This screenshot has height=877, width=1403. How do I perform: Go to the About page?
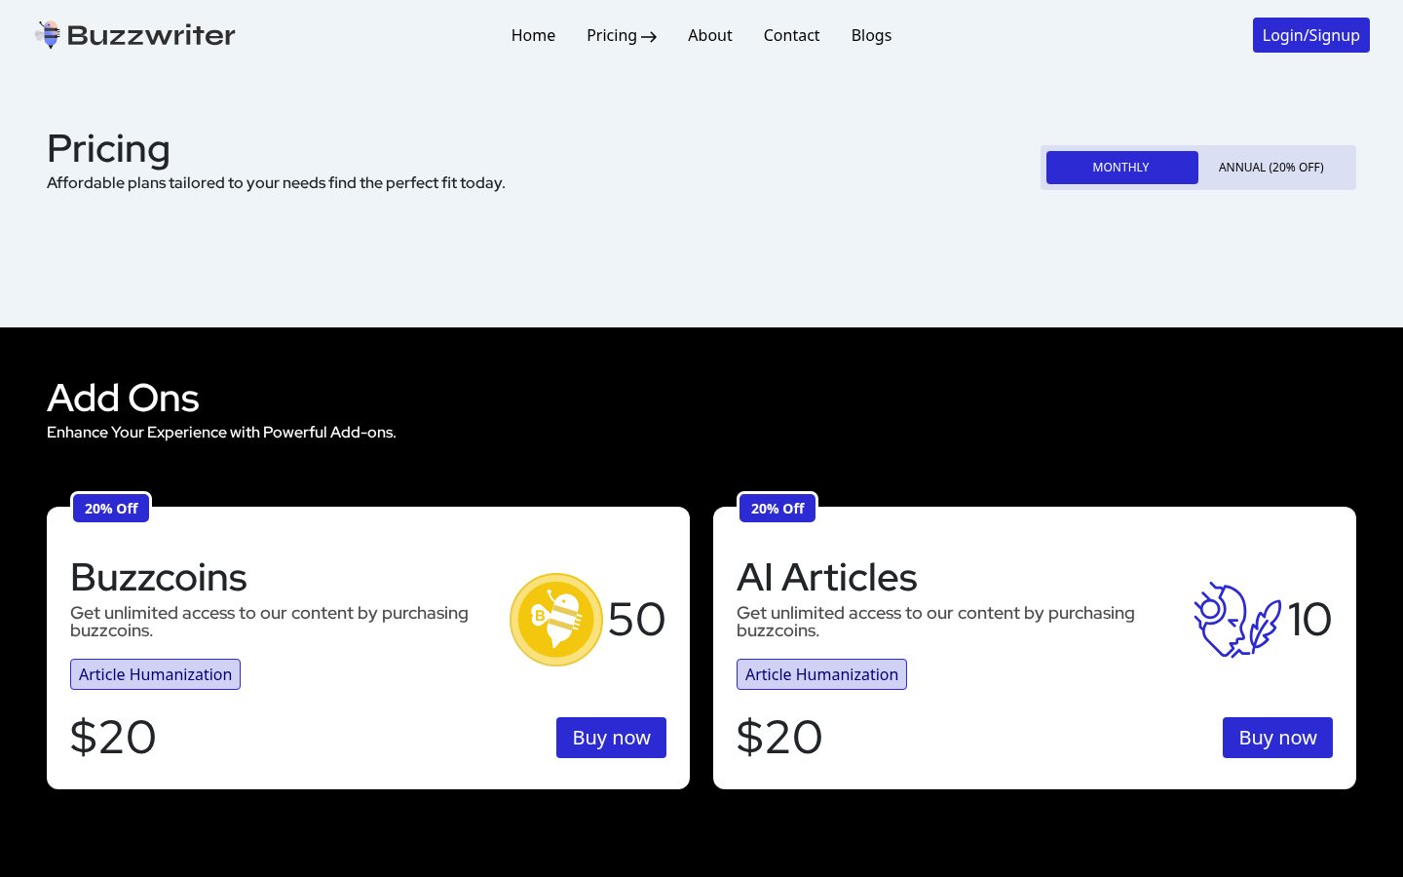click(x=709, y=35)
